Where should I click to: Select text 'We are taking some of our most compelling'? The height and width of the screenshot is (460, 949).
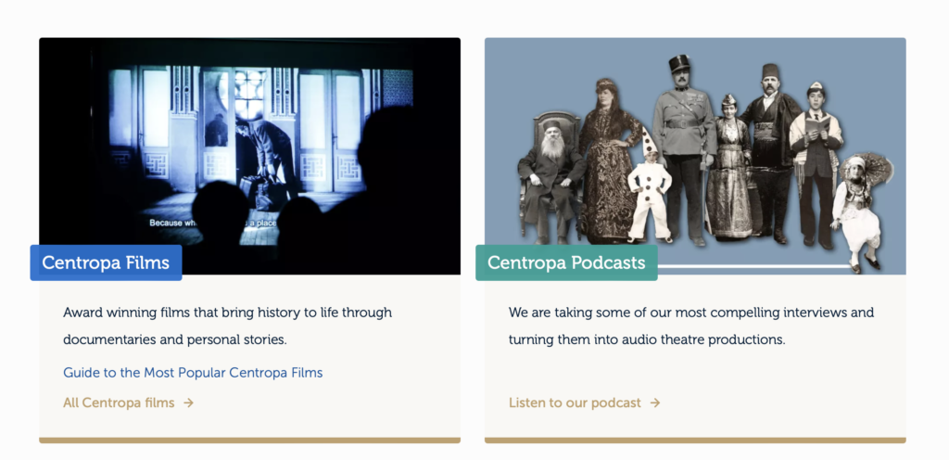[644, 313]
